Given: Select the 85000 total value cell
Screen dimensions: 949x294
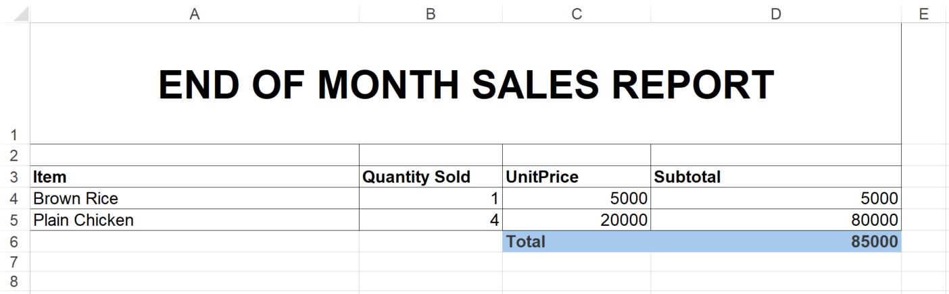Looking at the screenshot, I should [776, 242].
